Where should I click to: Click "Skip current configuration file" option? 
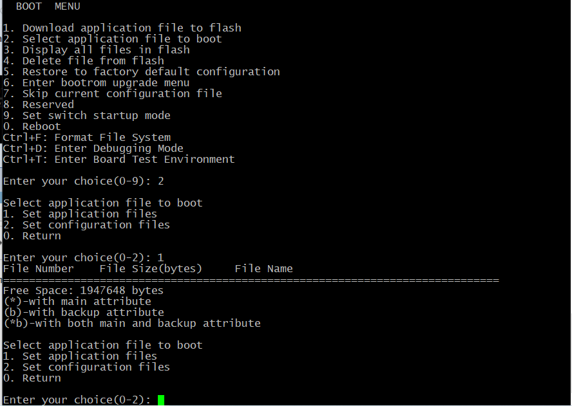pos(113,93)
